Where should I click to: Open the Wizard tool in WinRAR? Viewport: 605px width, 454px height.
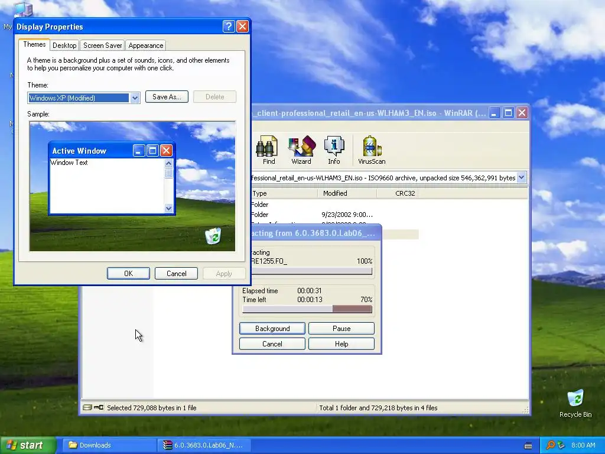click(x=301, y=150)
